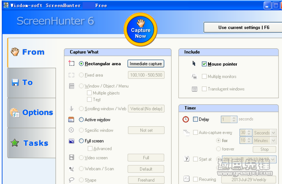Check the Multiple objects checkbox

(89, 93)
